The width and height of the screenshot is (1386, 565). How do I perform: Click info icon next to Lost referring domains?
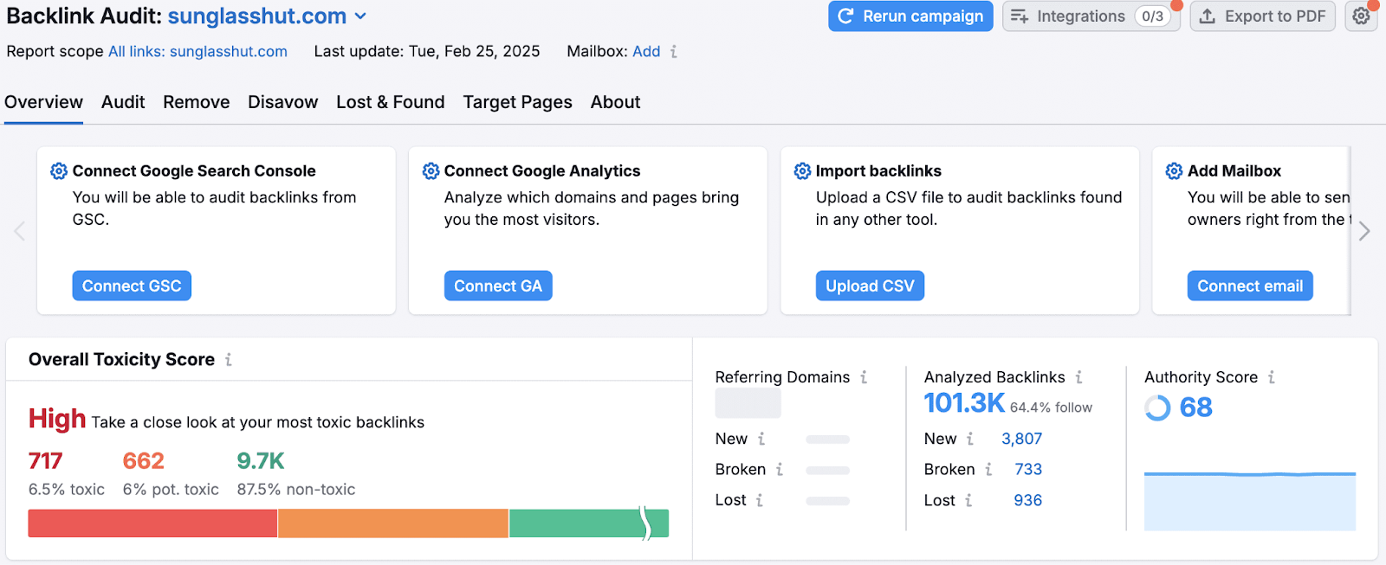pos(760,500)
